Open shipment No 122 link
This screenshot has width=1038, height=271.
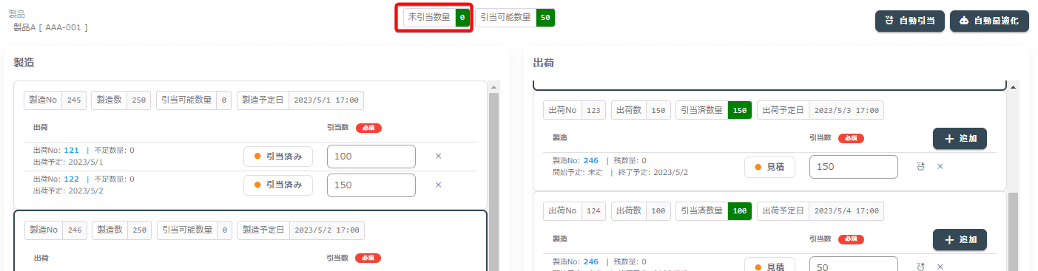point(71,179)
